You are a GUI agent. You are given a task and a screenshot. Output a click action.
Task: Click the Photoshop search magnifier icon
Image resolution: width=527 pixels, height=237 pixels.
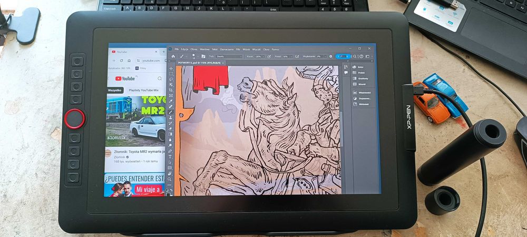(x=355, y=56)
